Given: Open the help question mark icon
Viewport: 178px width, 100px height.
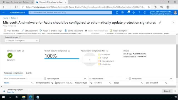Looking at the screenshot, I should pyautogui.click(x=139, y=12).
